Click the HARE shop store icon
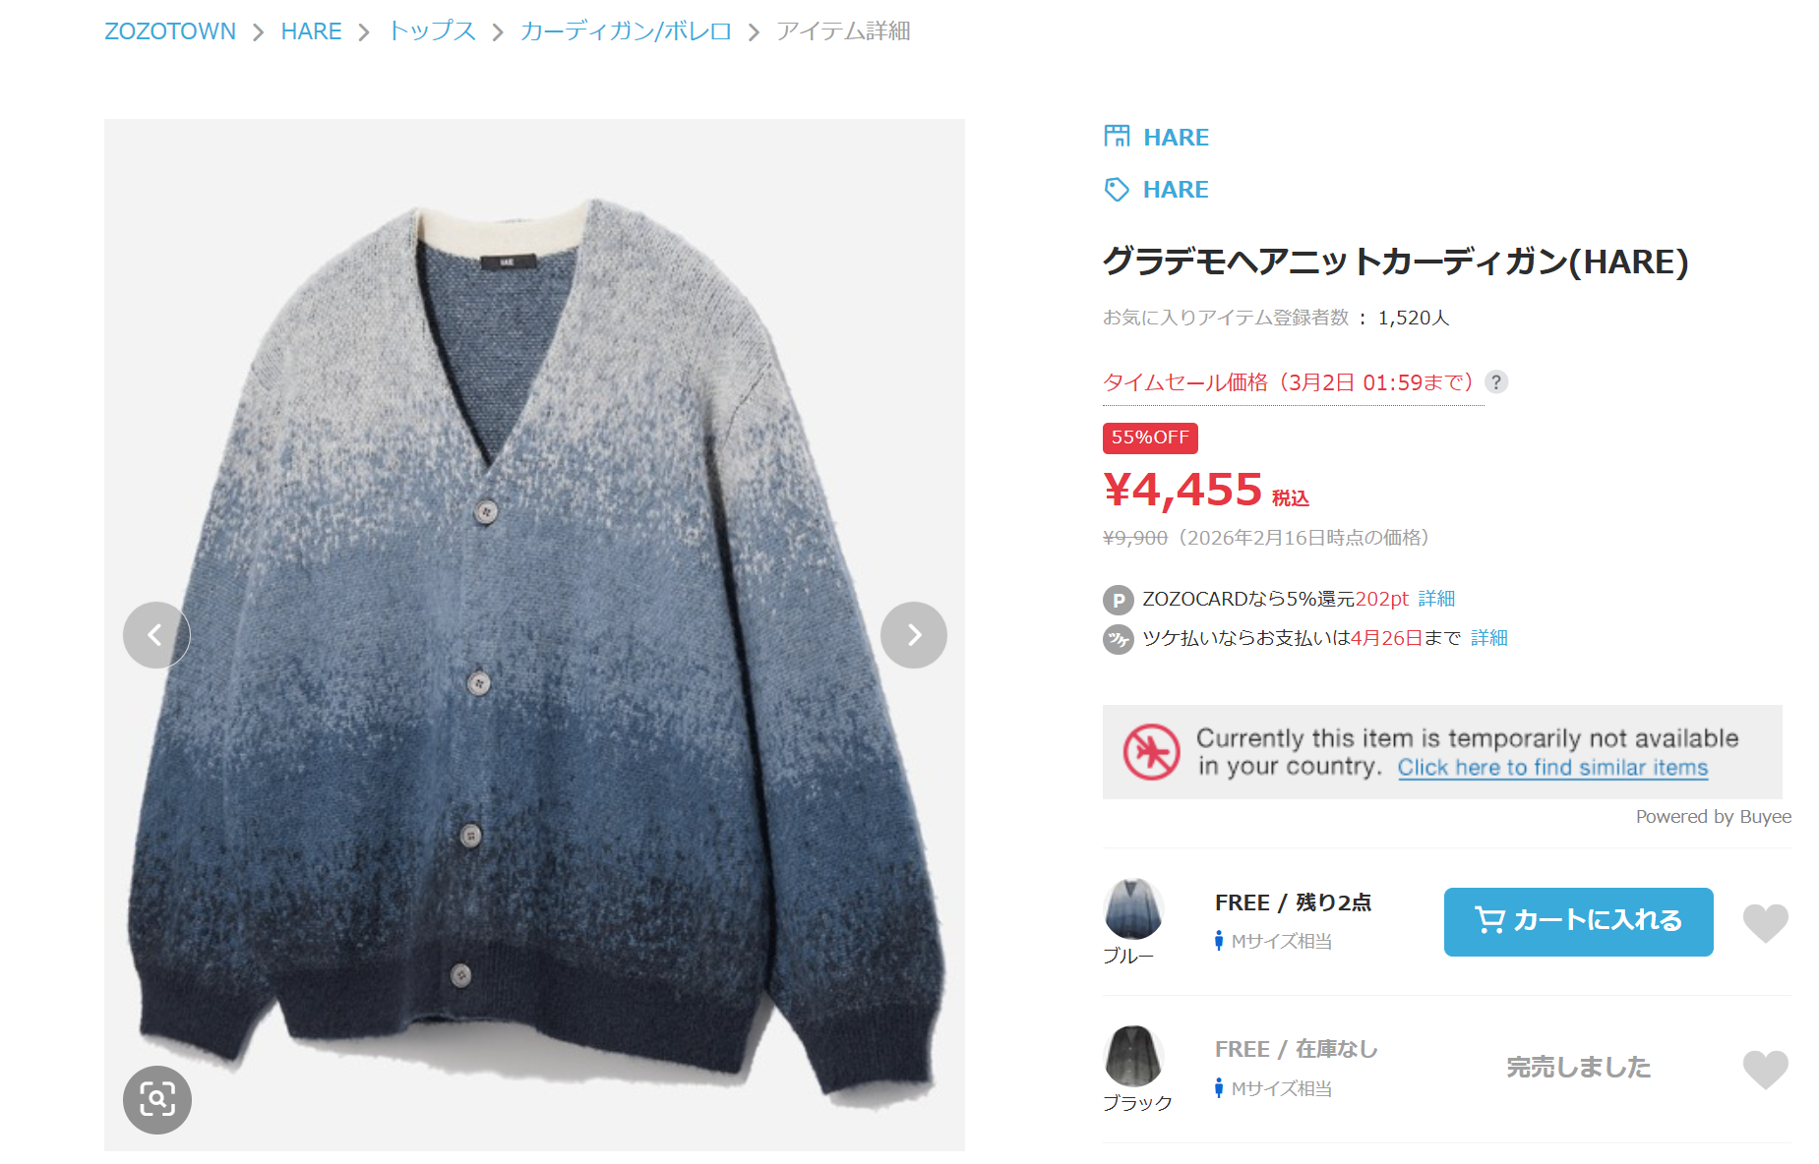The width and height of the screenshot is (1819, 1164). 1117,136
